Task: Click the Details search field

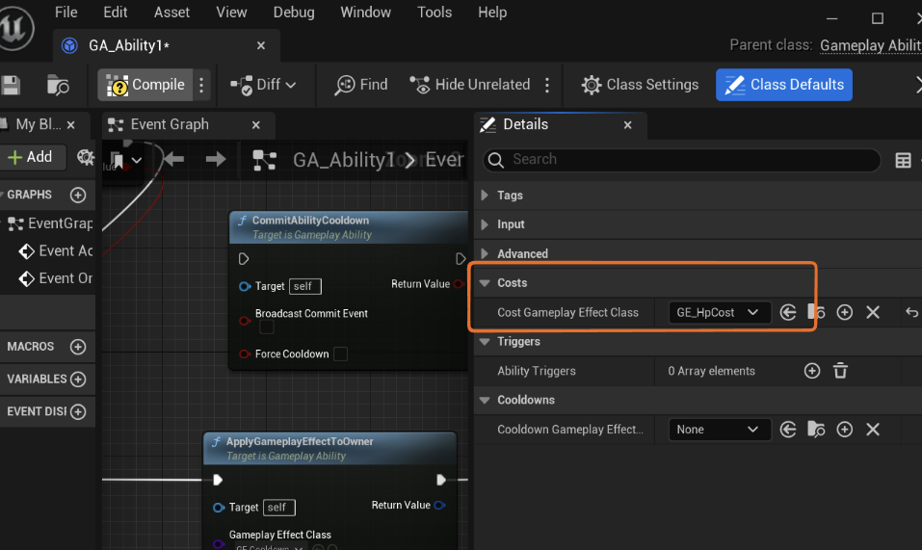Action: [x=682, y=160]
